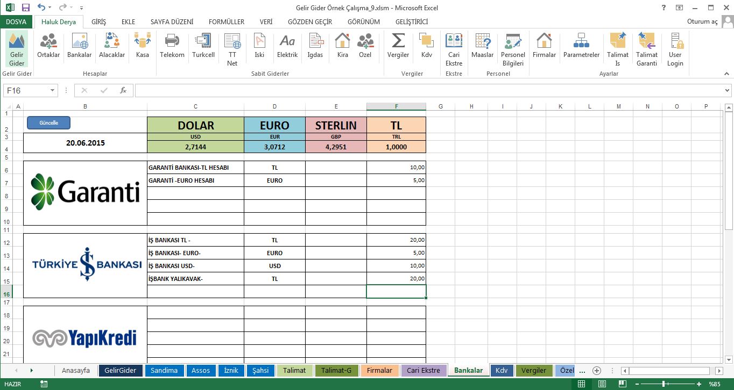Image resolution: width=734 pixels, height=390 pixels.
Task: Open the Kira rent icon
Action: tap(343, 46)
